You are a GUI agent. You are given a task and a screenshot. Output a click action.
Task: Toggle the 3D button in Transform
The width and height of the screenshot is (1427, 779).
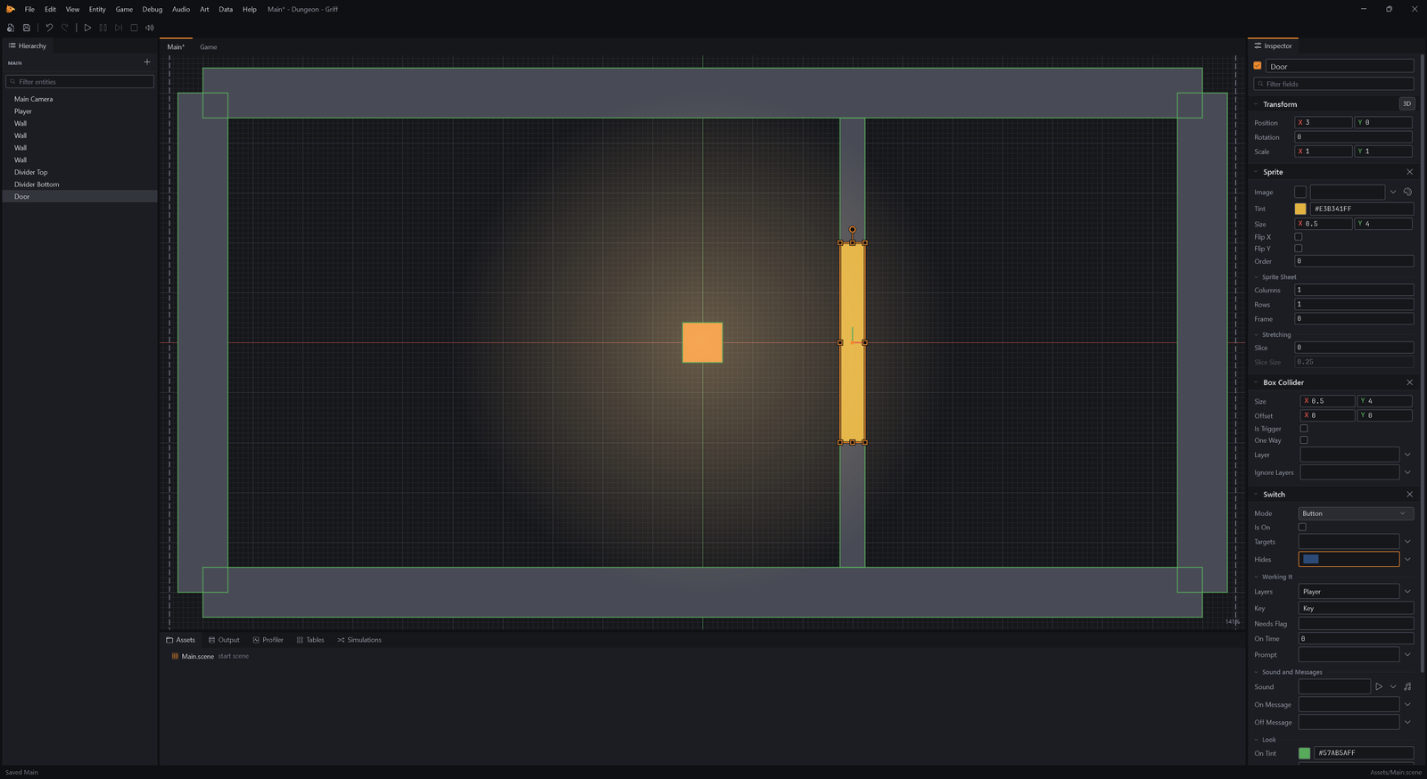click(x=1406, y=104)
